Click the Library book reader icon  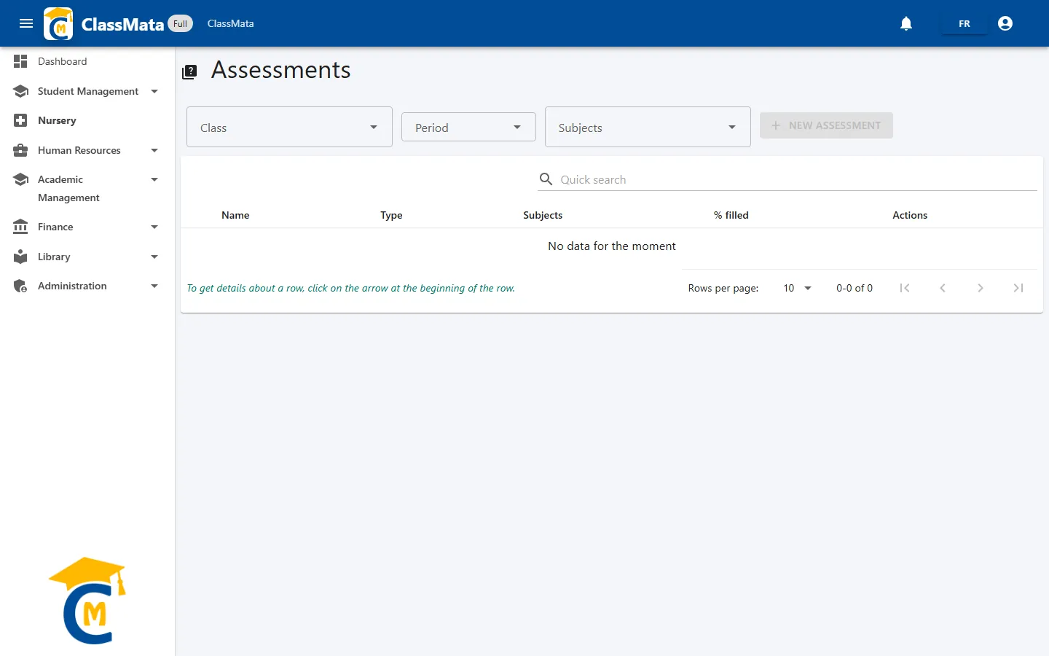(20, 257)
